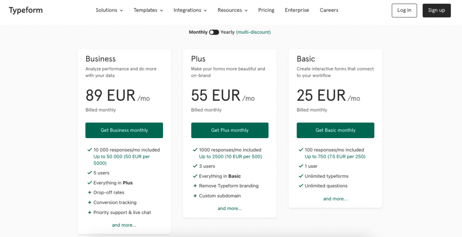
Task: Select the Monthly billing label
Action: click(199, 32)
